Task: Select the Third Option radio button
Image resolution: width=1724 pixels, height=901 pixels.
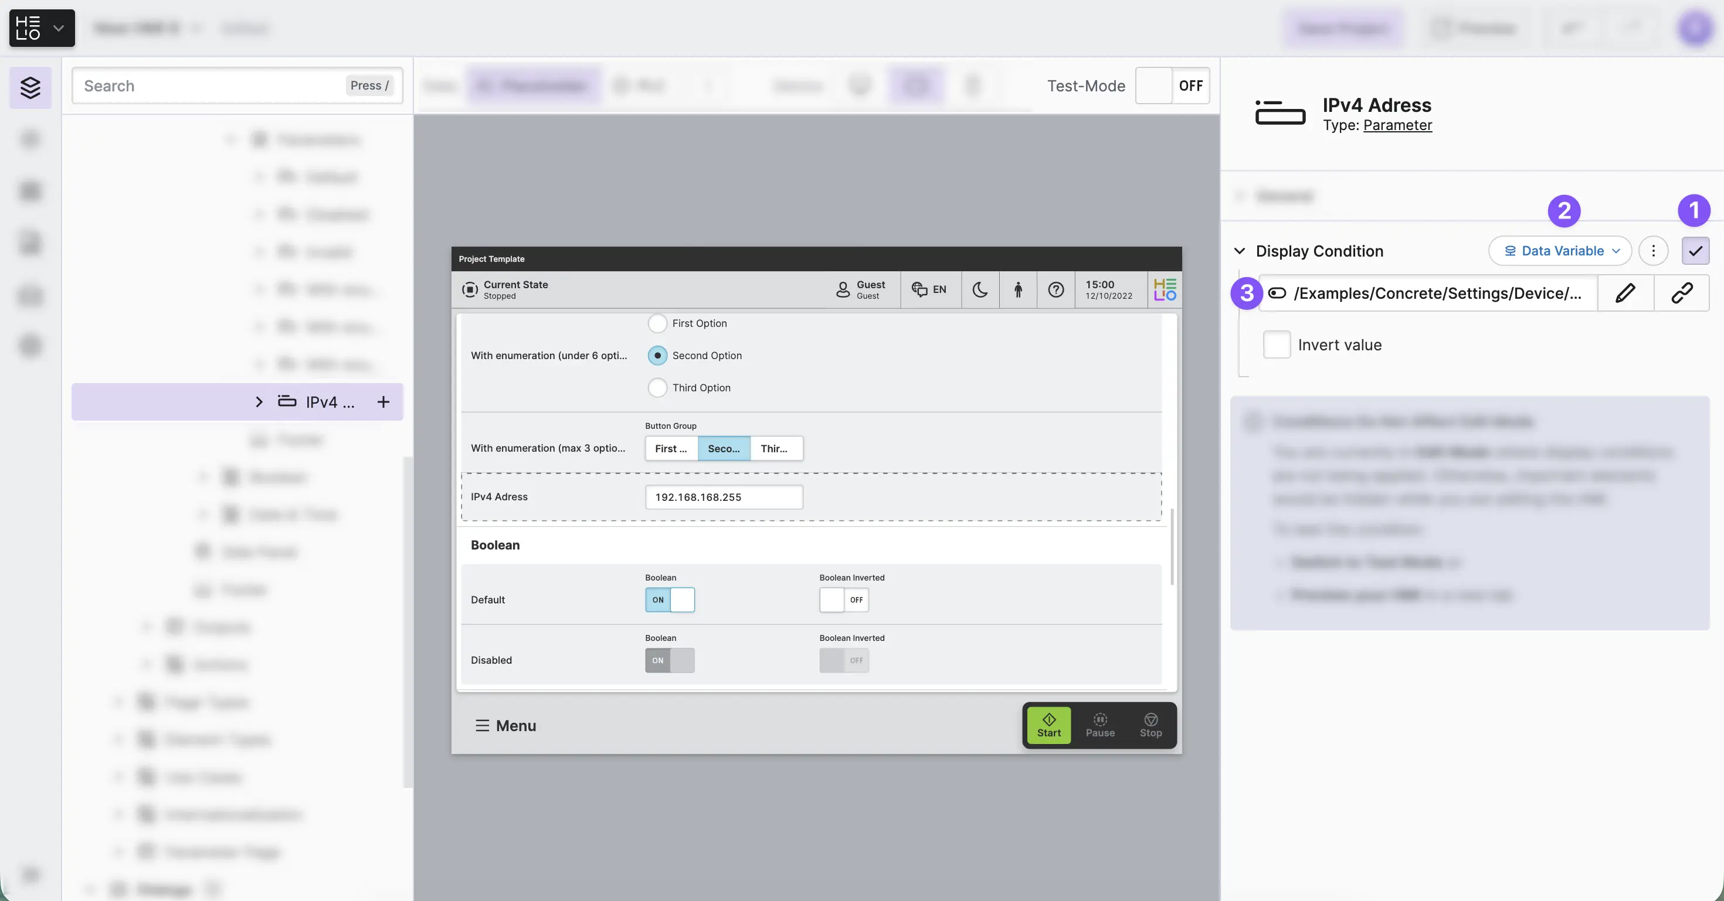Action: pyautogui.click(x=657, y=388)
